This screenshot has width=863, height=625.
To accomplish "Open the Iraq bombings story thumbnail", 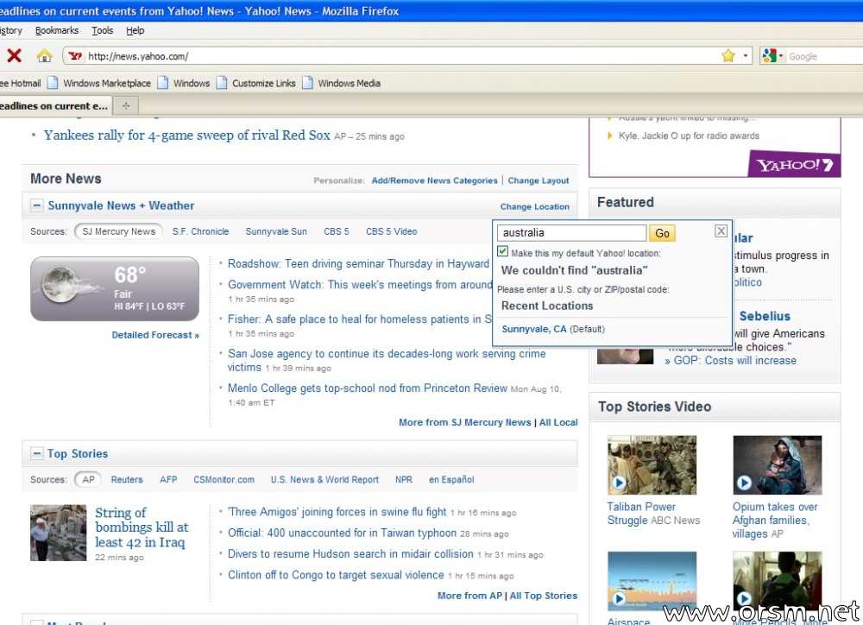I will 59,533.
